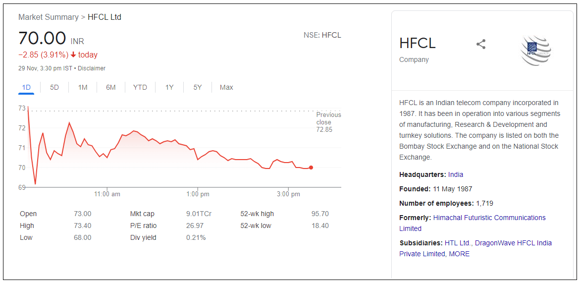Click the 73 label on the price axis

pos(22,109)
